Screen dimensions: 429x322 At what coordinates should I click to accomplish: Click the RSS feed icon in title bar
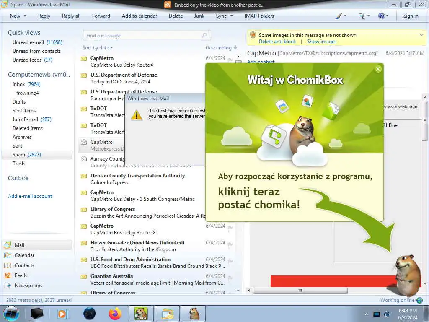168,5
